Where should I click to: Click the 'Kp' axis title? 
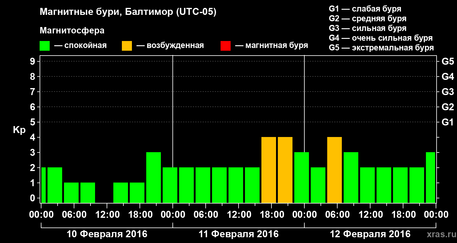[x=19, y=130]
